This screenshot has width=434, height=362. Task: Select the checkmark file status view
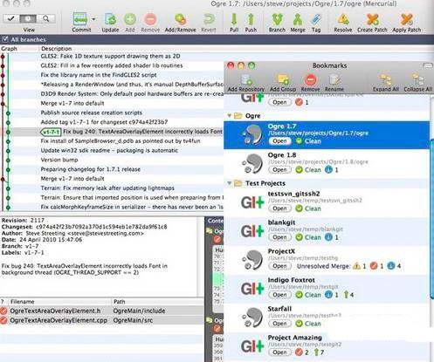coord(11,18)
